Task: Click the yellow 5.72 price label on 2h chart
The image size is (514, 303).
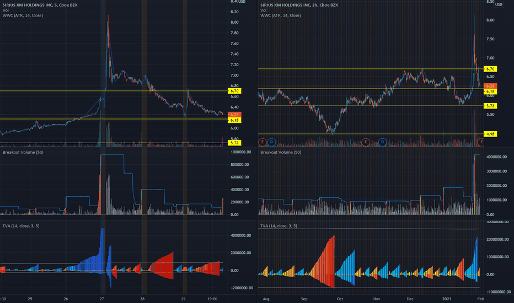Action: tap(490, 106)
